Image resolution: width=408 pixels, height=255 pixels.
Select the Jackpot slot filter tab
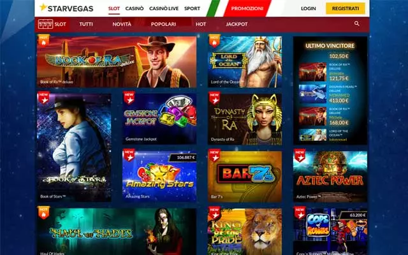(x=237, y=24)
